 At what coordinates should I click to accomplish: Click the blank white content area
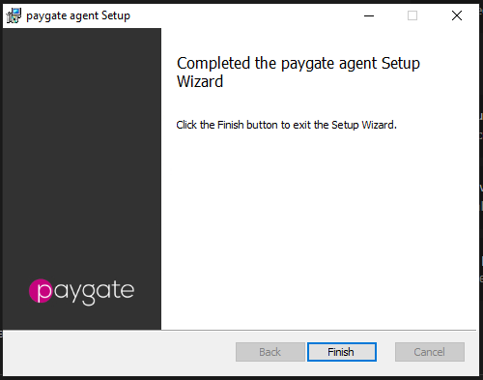(319, 225)
